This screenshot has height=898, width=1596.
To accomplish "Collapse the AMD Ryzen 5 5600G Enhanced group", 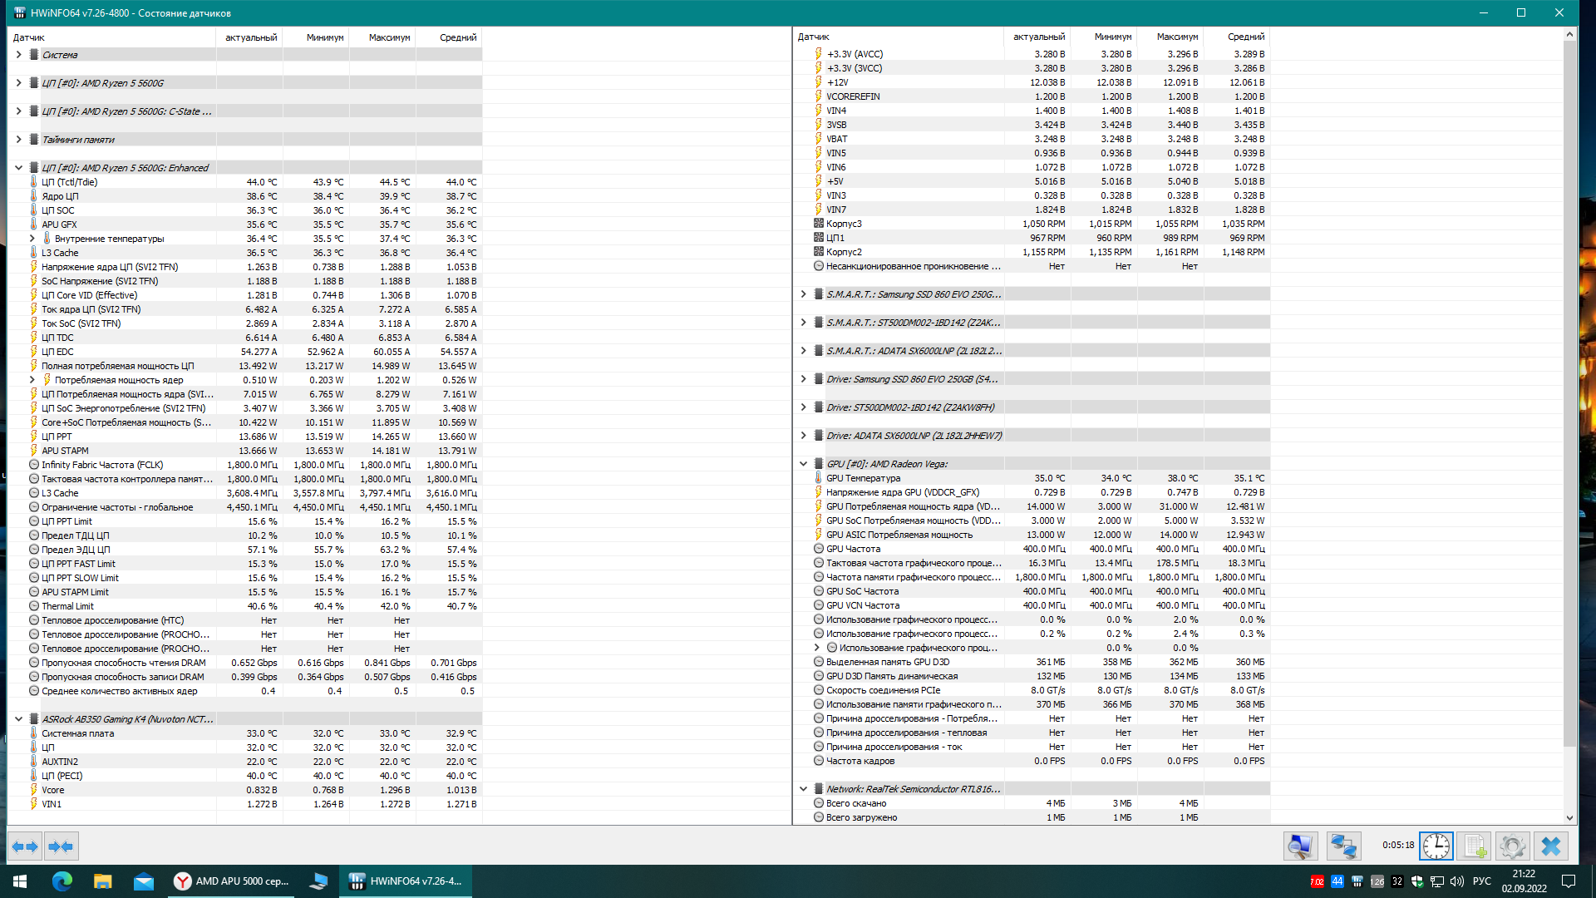I will point(18,168).
